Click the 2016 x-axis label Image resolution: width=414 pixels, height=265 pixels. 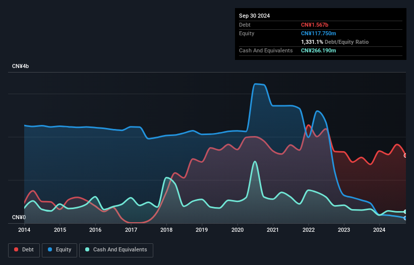pos(95,230)
